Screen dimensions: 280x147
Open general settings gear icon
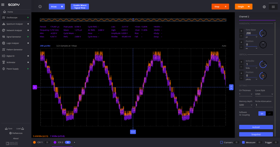point(264,7)
